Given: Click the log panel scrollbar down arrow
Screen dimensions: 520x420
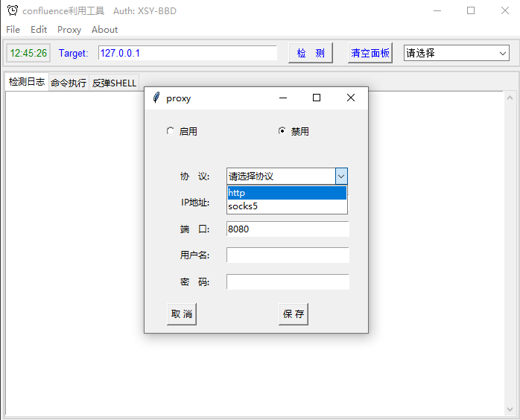Looking at the screenshot, I should [x=510, y=410].
